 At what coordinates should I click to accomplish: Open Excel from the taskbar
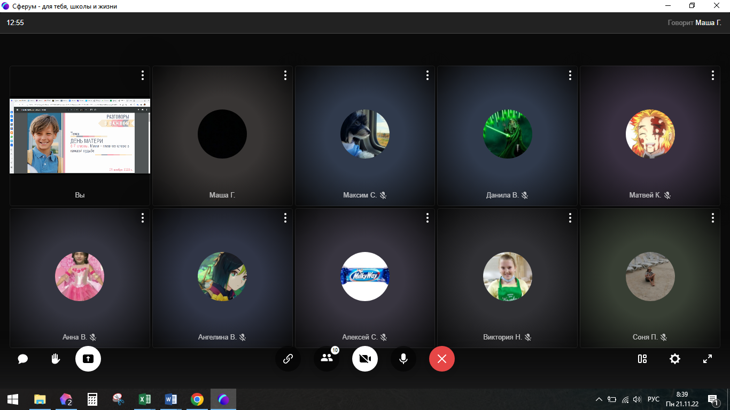(x=145, y=399)
